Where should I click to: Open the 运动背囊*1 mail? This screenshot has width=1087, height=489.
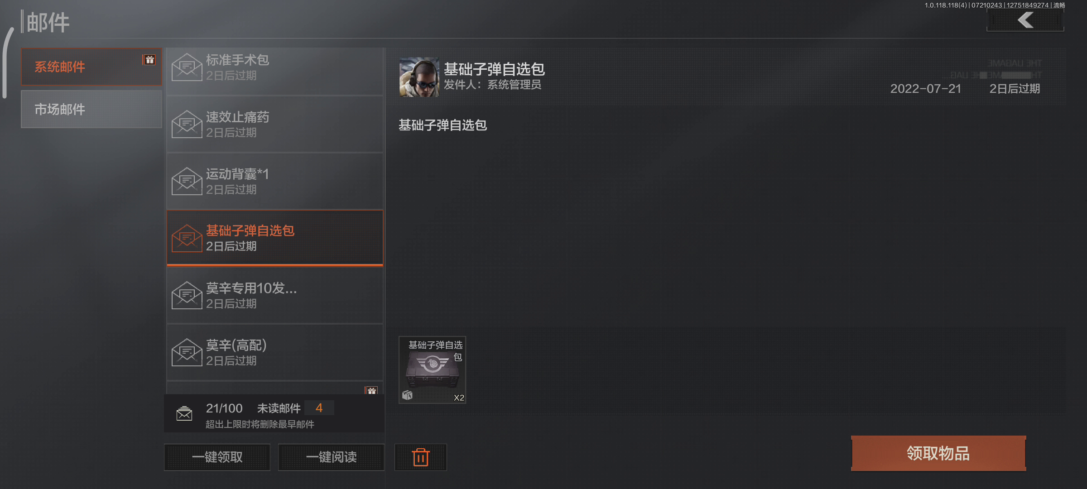click(275, 181)
